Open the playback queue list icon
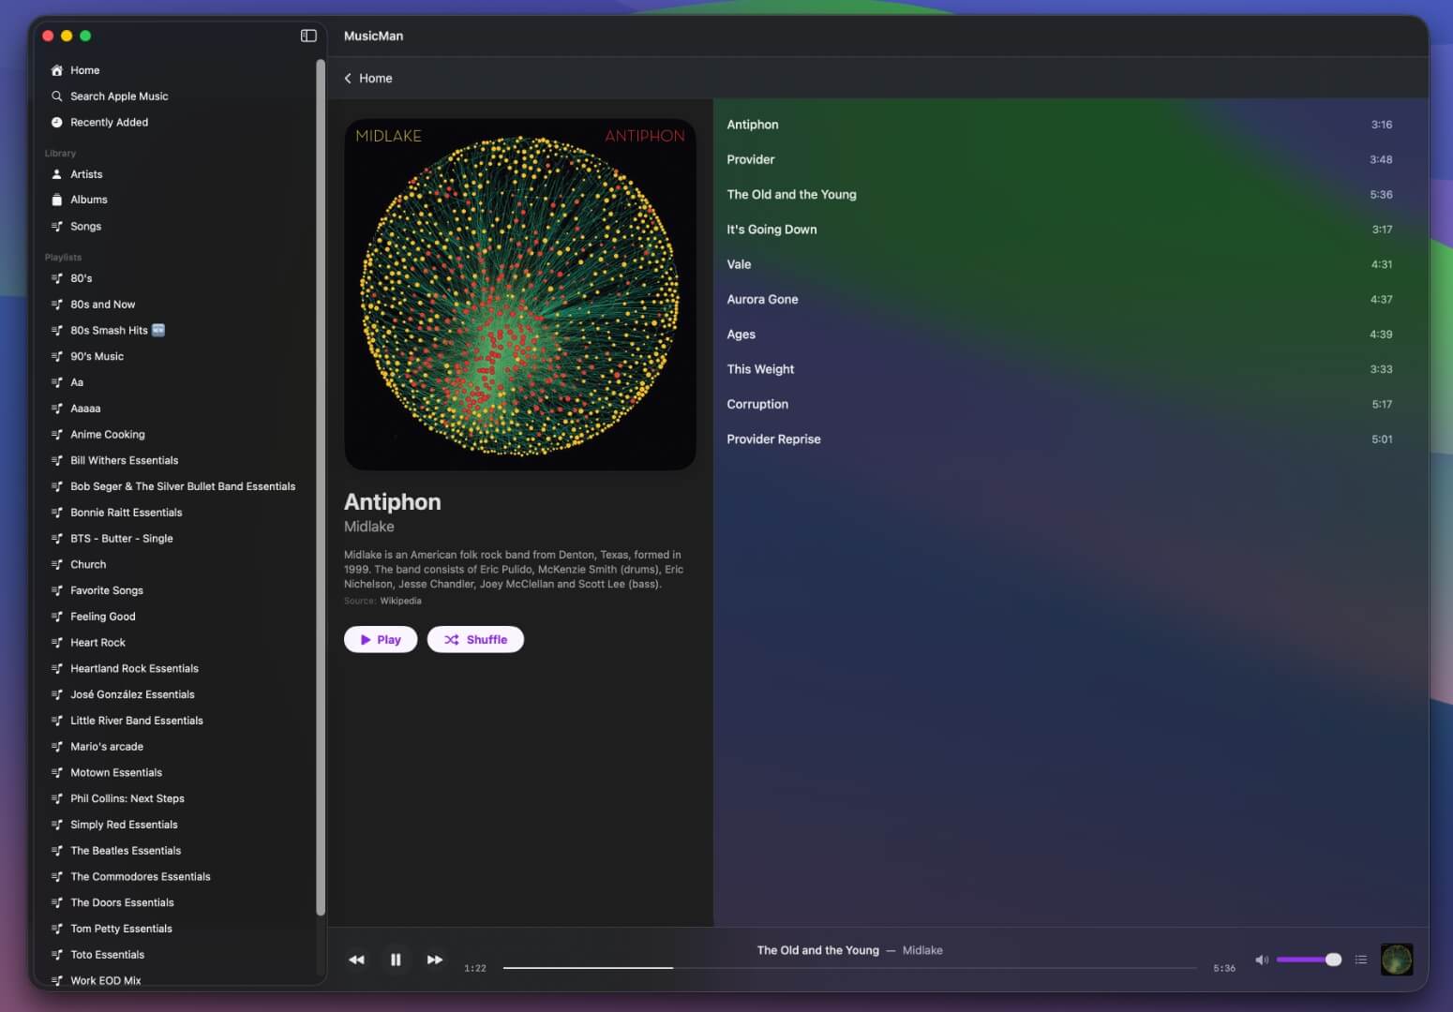 [x=1361, y=960]
